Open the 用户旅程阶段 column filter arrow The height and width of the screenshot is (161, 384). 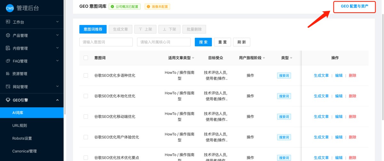click(x=264, y=58)
